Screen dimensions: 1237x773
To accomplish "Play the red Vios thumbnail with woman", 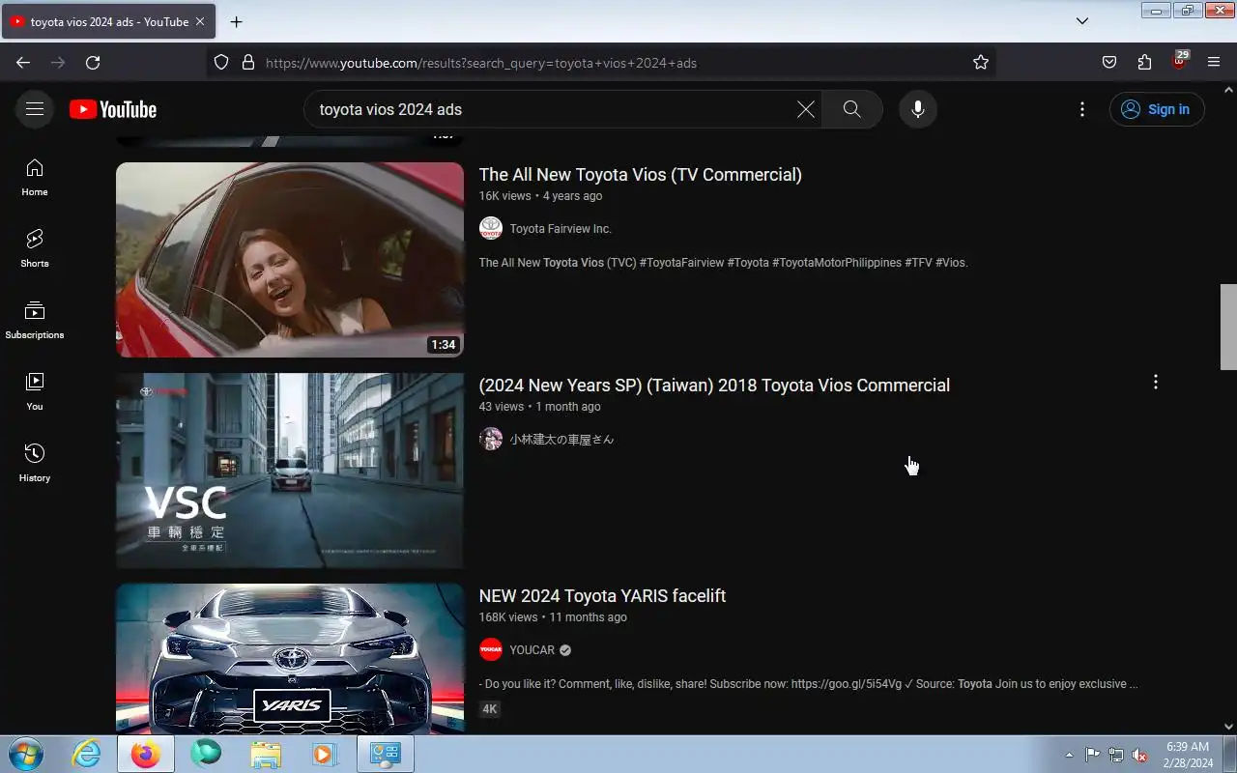I will coord(290,260).
